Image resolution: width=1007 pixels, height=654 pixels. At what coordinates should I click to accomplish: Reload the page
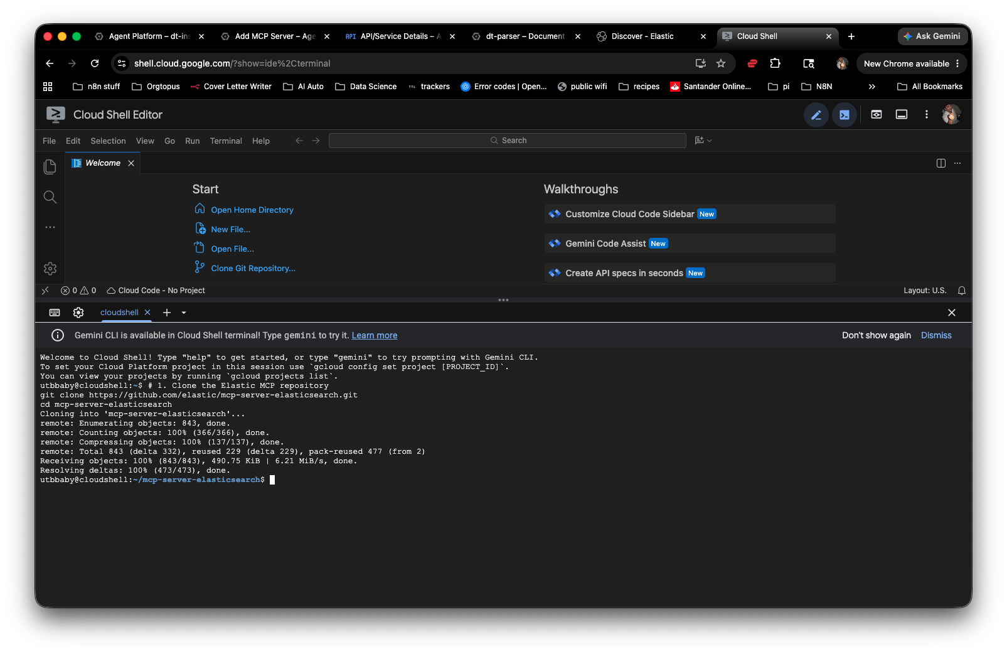tap(95, 63)
